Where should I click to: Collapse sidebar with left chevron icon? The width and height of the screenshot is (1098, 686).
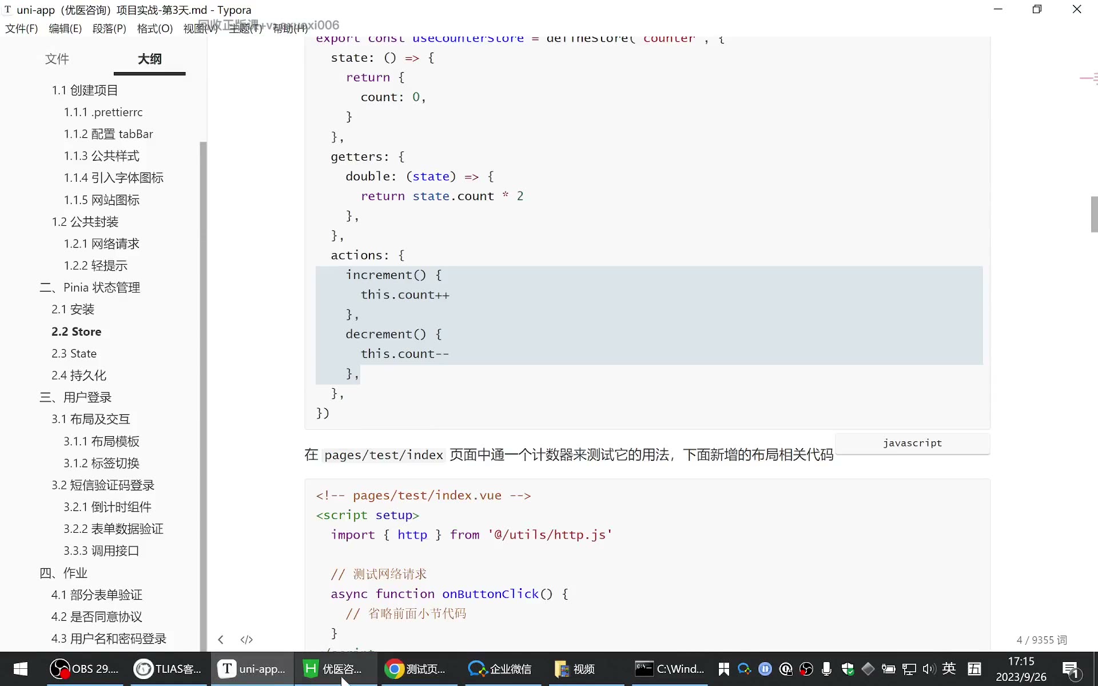221,639
